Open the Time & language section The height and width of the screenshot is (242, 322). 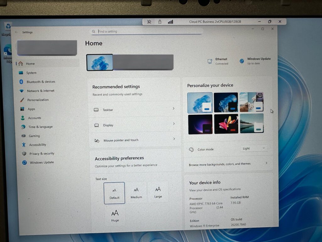40,127
